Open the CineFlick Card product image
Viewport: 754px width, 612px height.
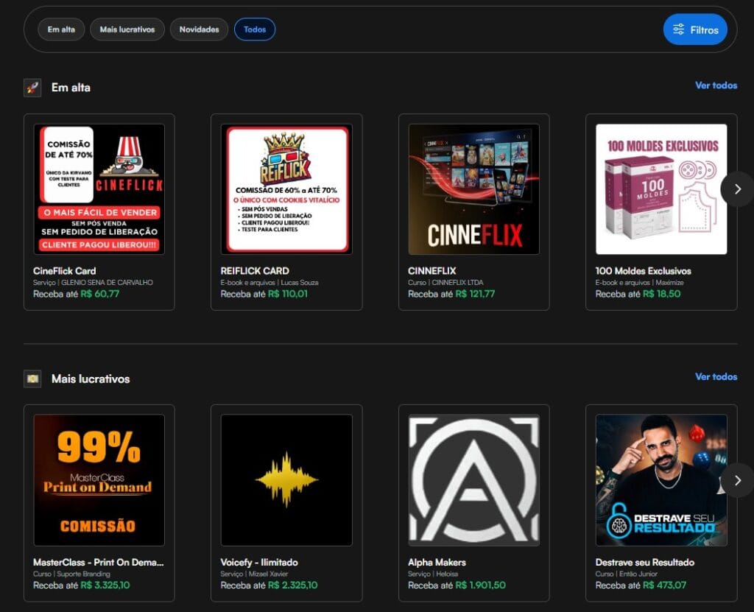point(99,189)
